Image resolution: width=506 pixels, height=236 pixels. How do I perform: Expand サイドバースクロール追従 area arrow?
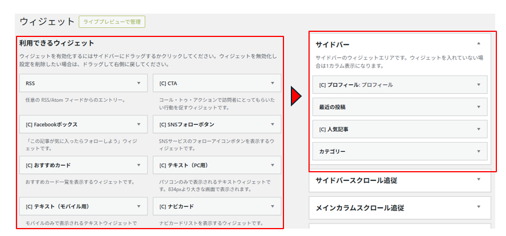pyautogui.click(x=479, y=179)
